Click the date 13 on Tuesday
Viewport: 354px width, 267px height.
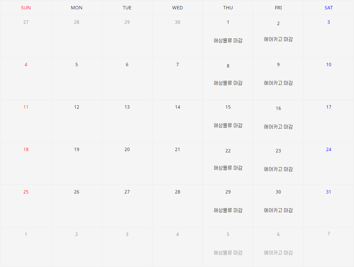point(127,107)
